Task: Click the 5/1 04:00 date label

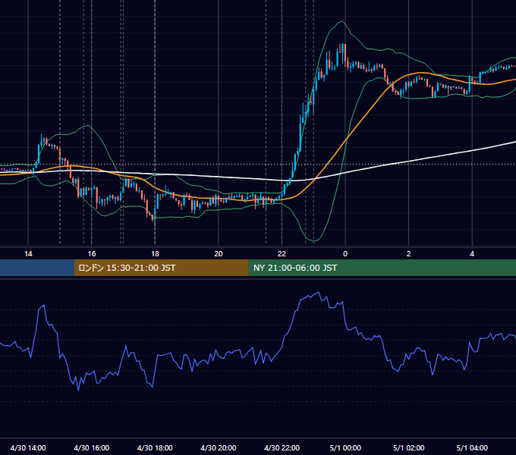Action: click(472, 447)
